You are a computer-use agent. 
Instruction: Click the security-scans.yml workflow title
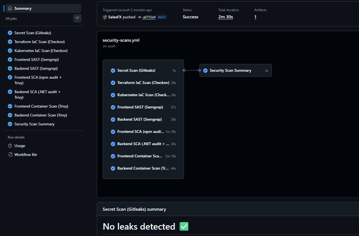tap(121, 40)
